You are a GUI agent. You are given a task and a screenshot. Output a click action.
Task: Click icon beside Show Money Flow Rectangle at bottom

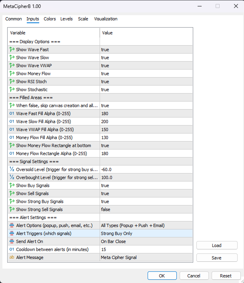click(12, 145)
